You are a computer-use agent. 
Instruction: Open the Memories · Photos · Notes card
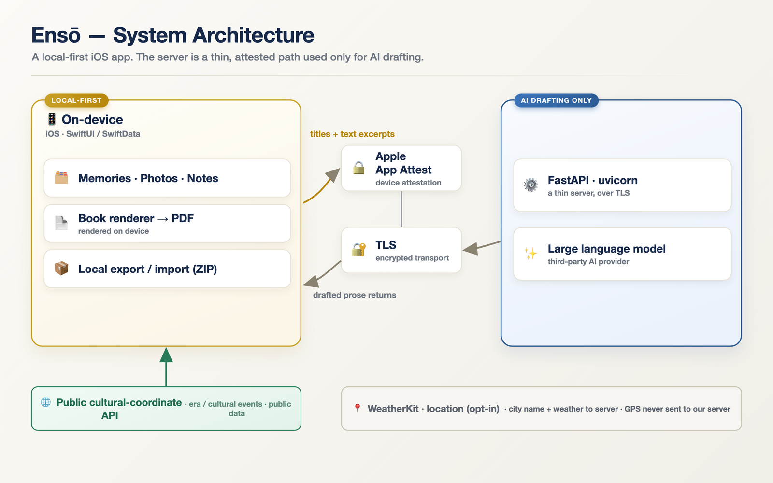[167, 178]
